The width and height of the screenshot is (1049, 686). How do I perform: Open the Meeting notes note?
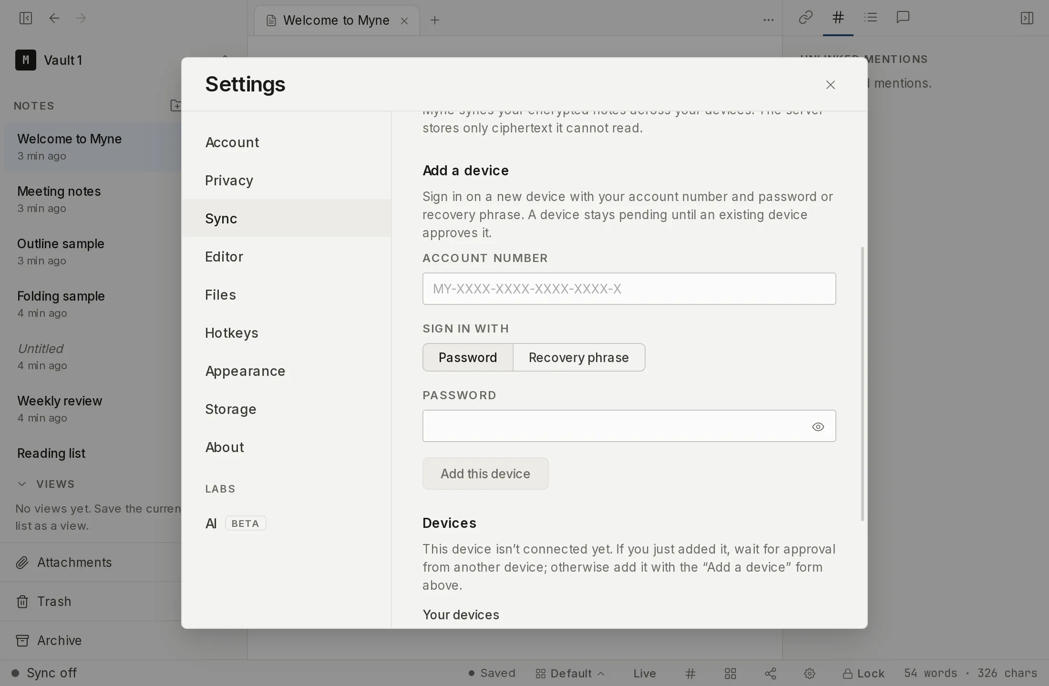pos(93,199)
